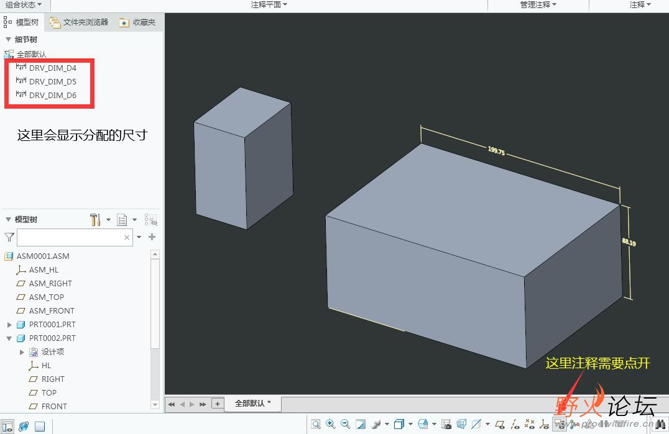669x434 pixels.
Task: Click the Saved Orientations icon
Action: tap(423, 424)
